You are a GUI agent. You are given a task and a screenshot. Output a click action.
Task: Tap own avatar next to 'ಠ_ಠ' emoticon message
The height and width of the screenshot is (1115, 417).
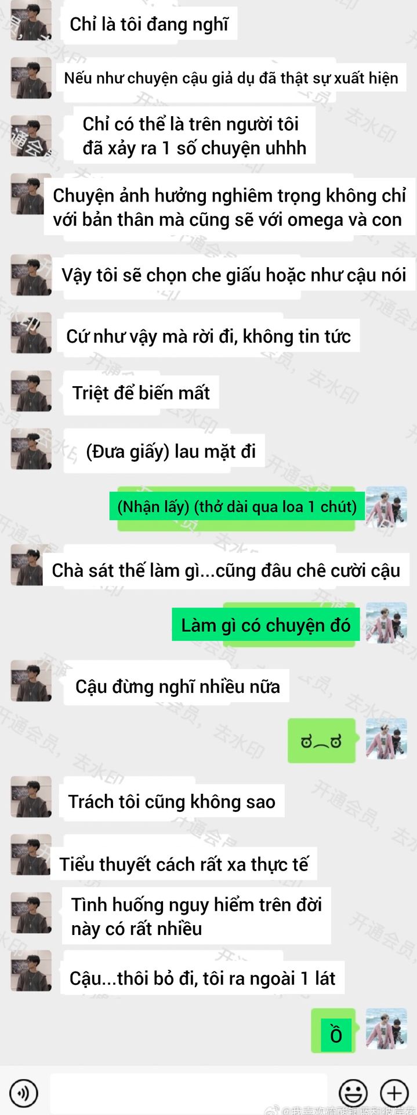pyautogui.click(x=386, y=739)
